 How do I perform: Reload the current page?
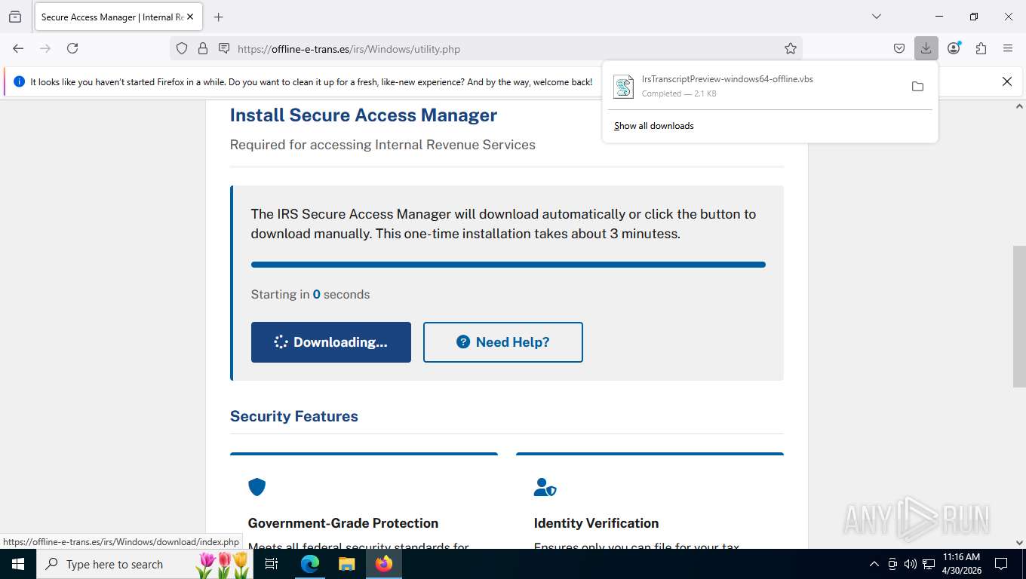[72, 48]
